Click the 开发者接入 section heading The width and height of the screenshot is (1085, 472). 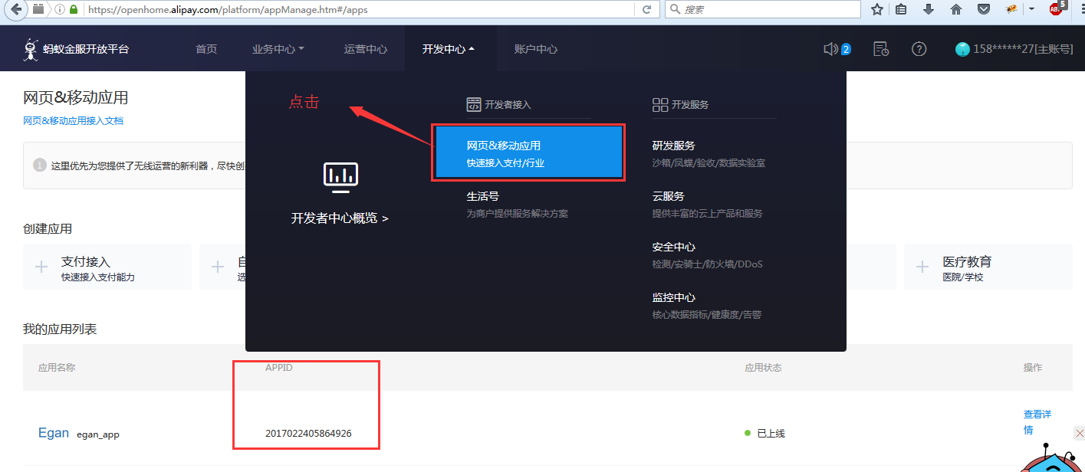coord(508,105)
